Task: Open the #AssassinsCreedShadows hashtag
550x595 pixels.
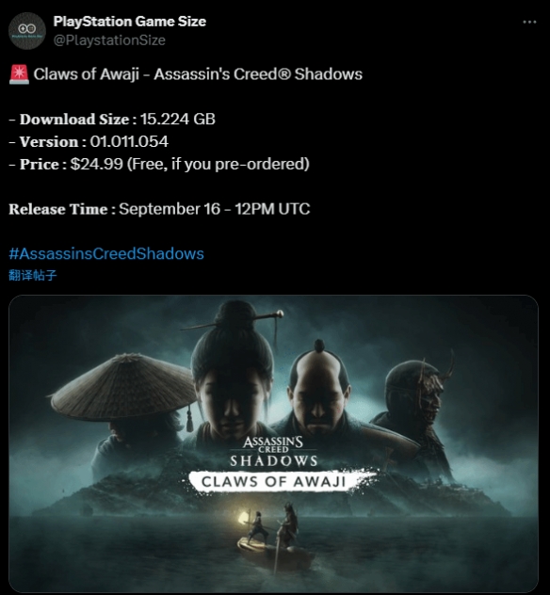Action: click(106, 253)
